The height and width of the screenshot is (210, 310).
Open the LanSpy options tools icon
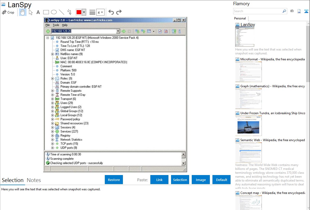point(174,31)
